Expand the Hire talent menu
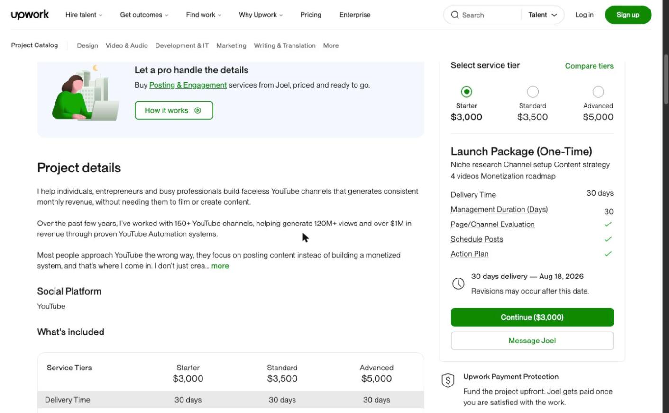This screenshot has width=669, height=413. coord(84,15)
